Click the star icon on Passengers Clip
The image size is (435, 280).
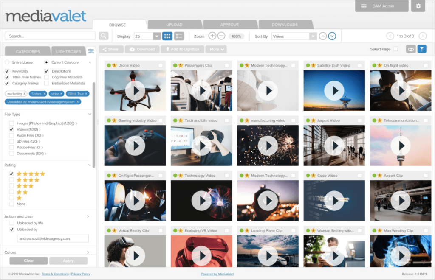(181, 65)
